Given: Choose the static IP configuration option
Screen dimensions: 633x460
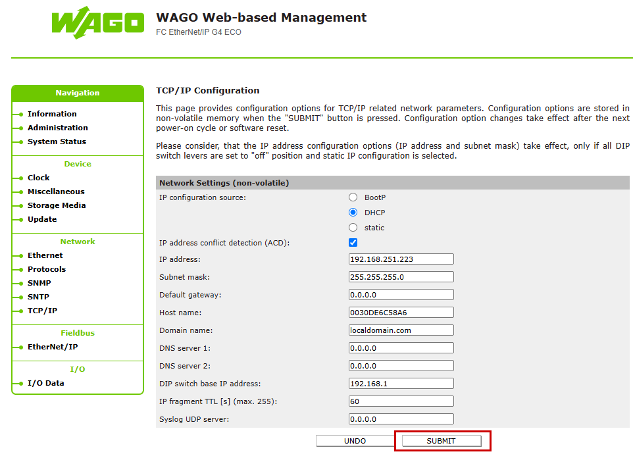Looking at the screenshot, I should tap(353, 228).
